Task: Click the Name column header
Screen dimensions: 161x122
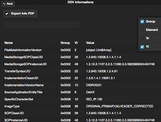Action: coord(8,43)
